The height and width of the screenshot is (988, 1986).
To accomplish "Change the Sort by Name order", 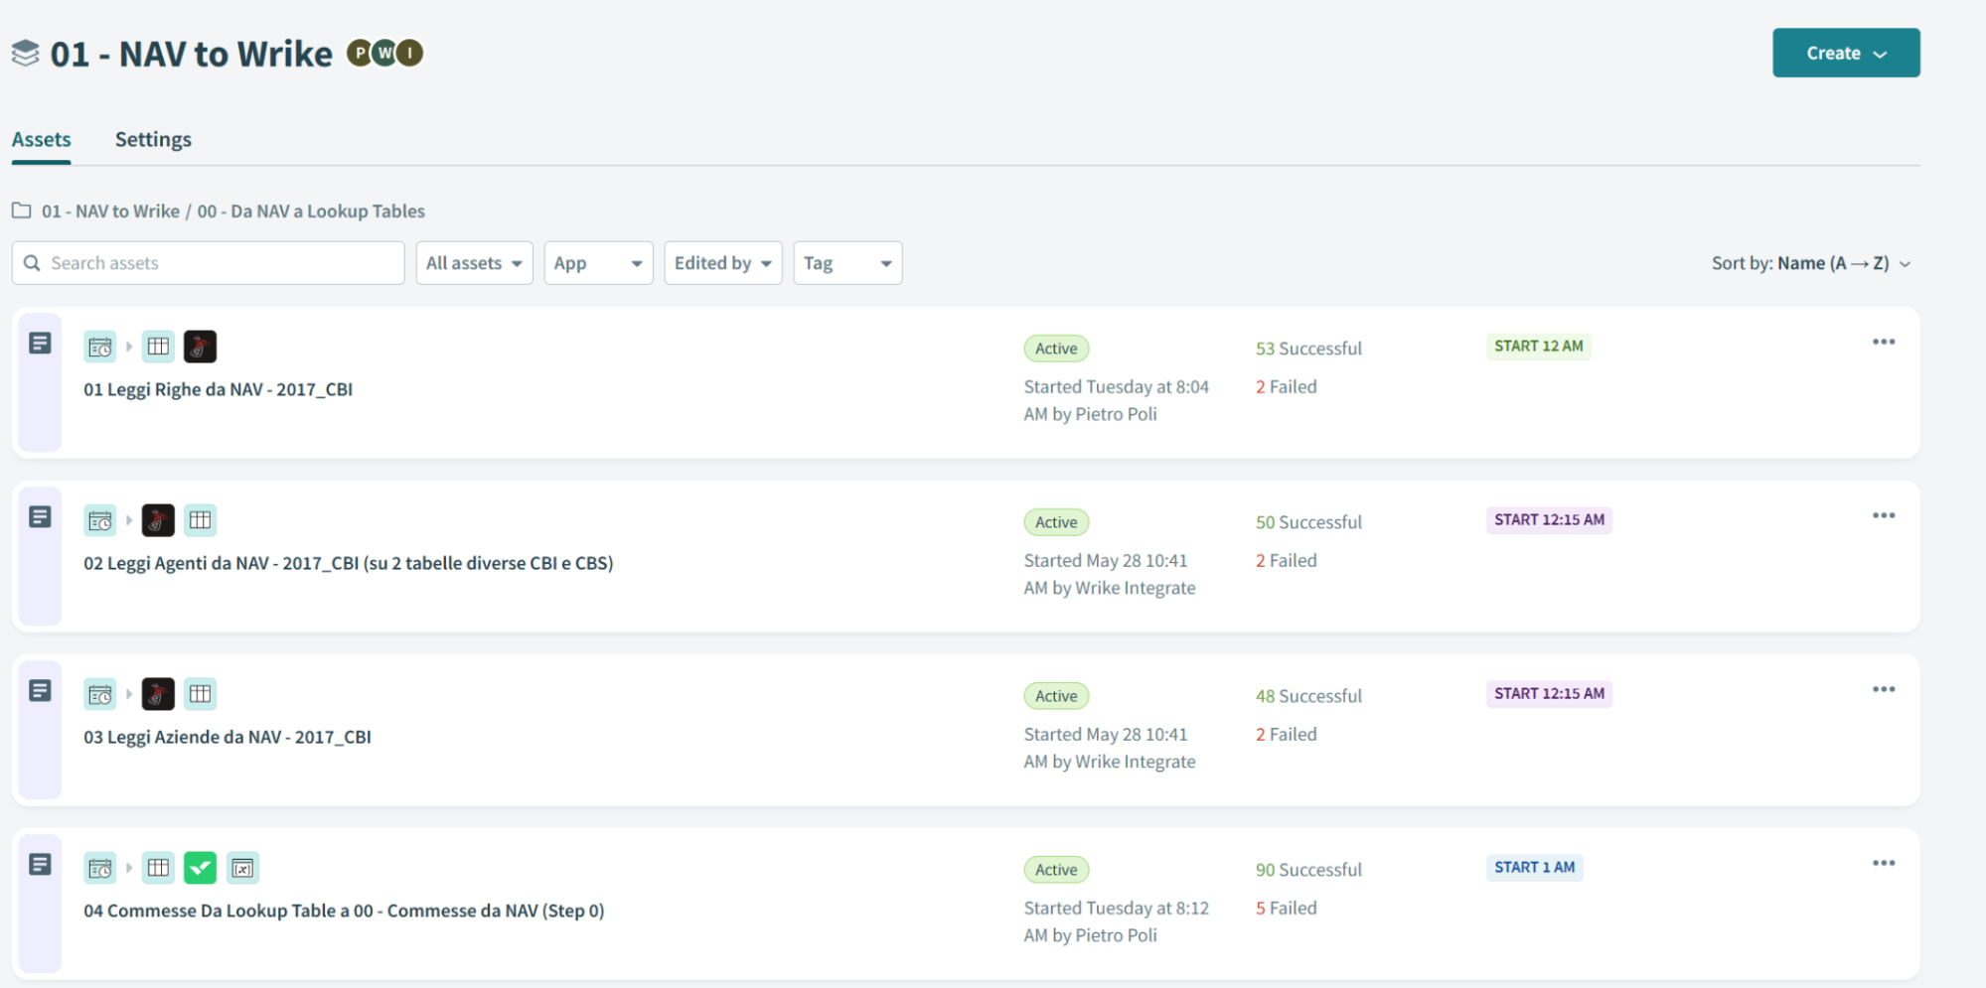I will click(1810, 263).
